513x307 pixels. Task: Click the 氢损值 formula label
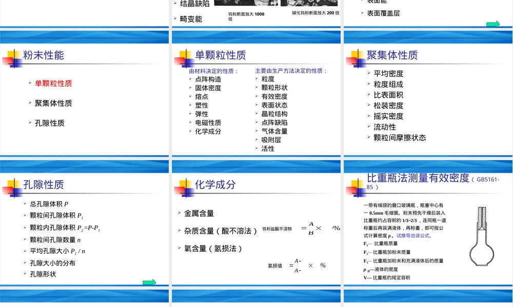pyautogui.click(x=275, y=266)
